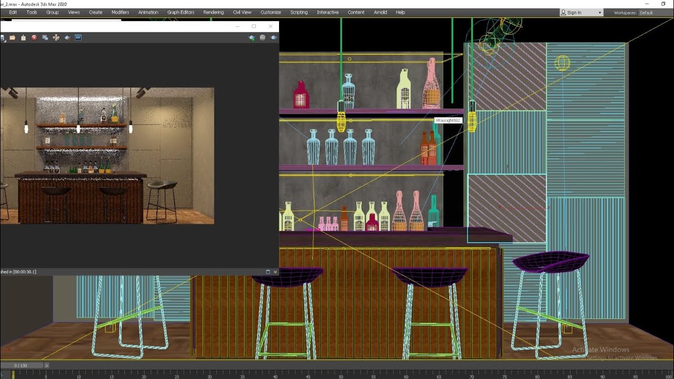Select the tall pink bottle on top shelf
This screenshot has height=379, width=674.
[431, 83]
